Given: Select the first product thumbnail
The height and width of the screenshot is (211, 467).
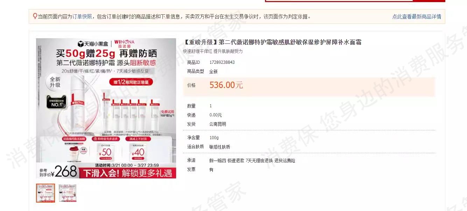Looking at the screenshot, I should pos(46,193).
